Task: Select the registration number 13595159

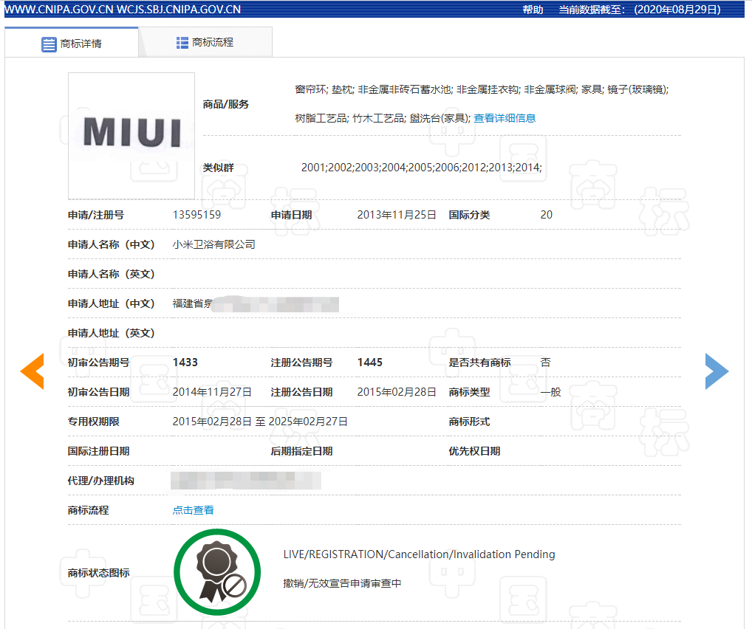Action: click(x=196, y=215)
